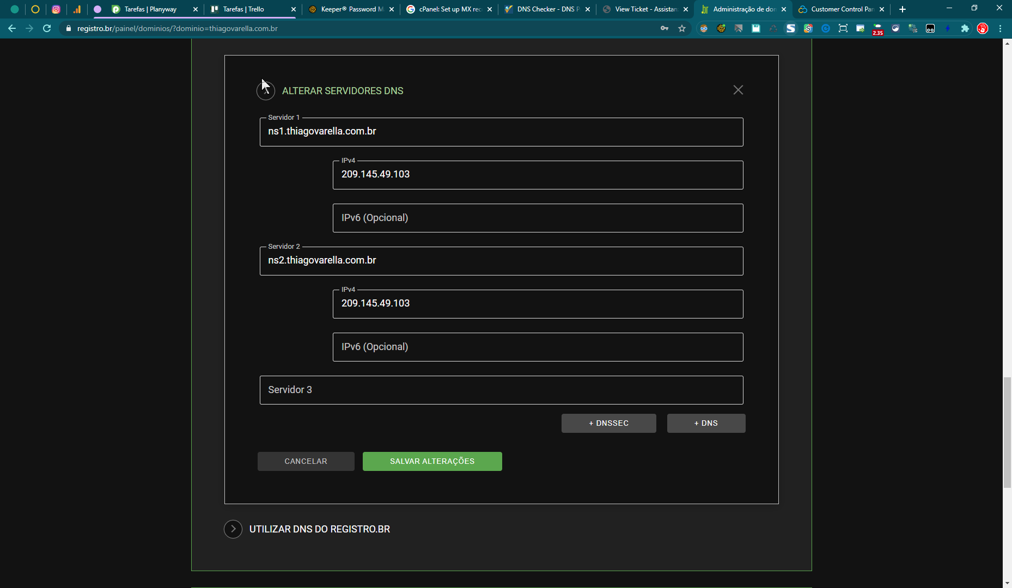Close the Alterar Servidores DNS panel

click(738, 90)
